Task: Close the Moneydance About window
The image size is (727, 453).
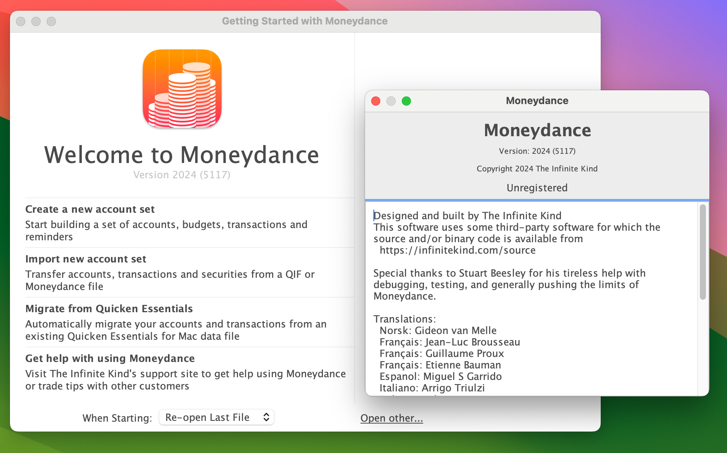Action: pos(376,101)
